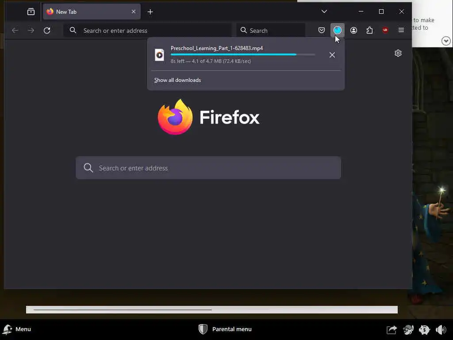Expand the chevron in the background window

point(446,41)
